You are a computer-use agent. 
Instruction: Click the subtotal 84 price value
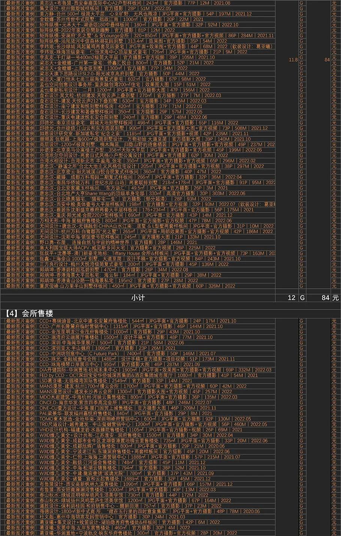pos(325,298)
